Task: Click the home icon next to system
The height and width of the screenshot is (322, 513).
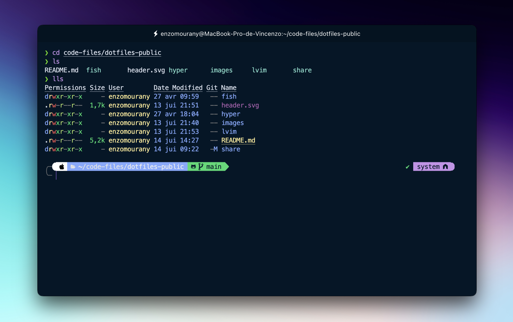Action: (x=445, y=167)
